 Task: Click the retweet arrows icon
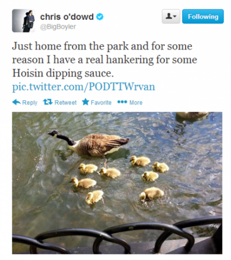48,102
